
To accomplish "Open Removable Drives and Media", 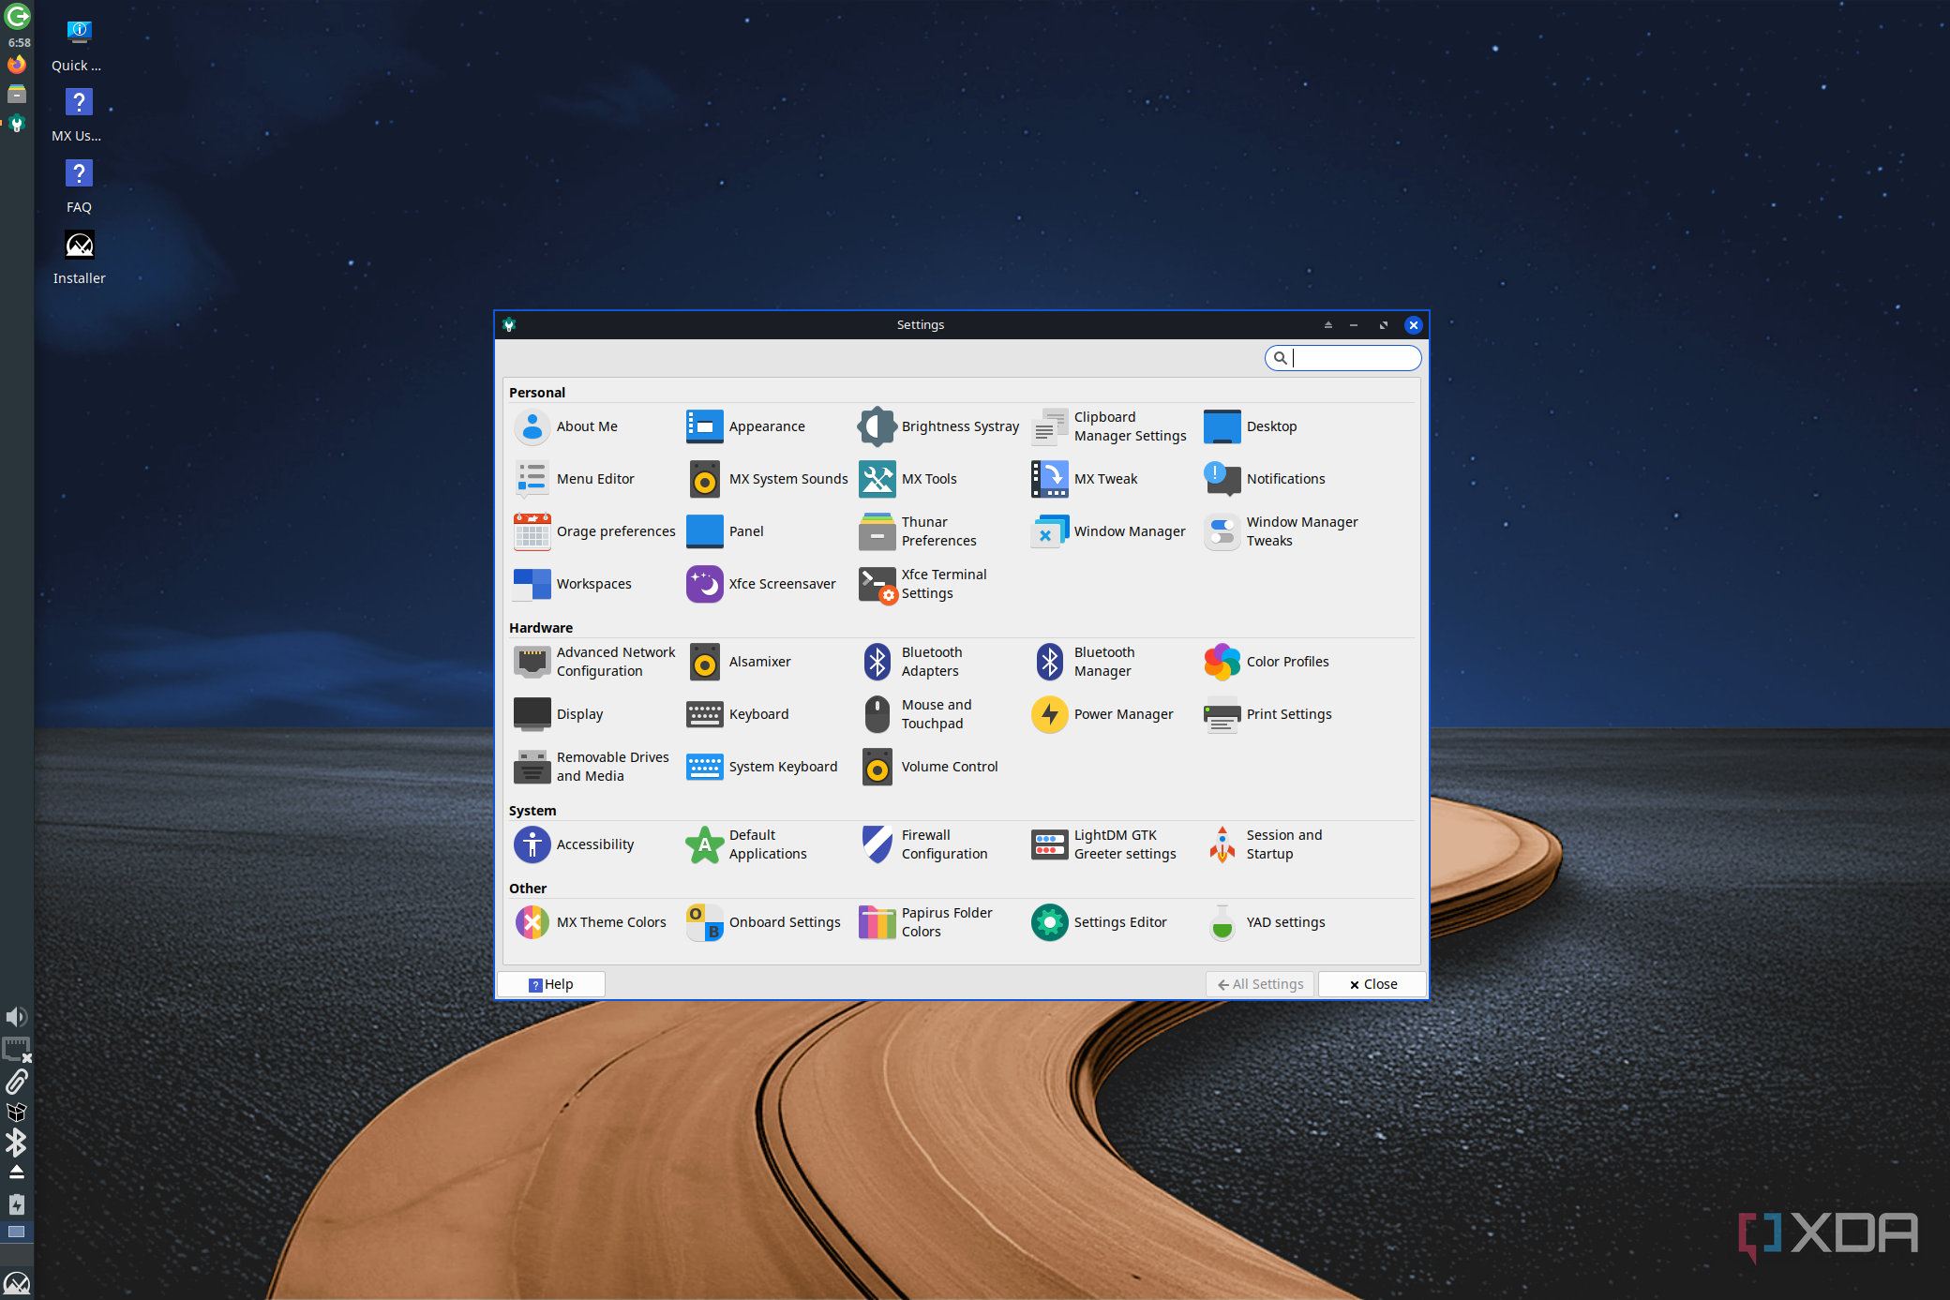I will (x=592, y=767).
